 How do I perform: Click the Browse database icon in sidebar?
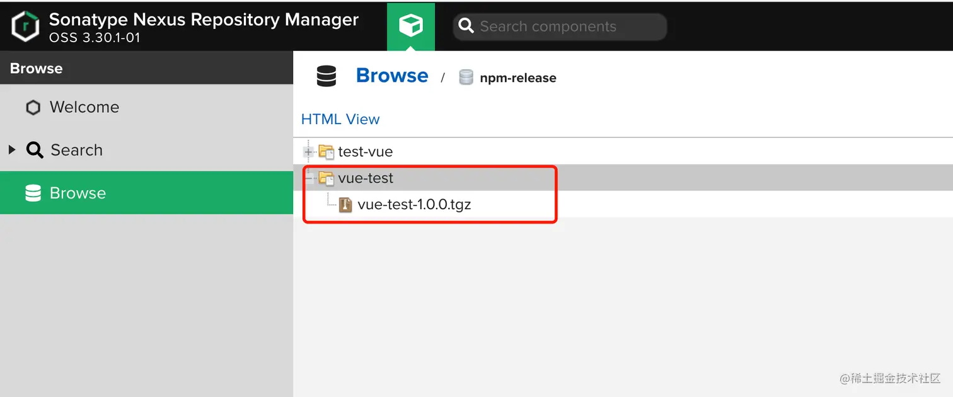coord(33,193)
